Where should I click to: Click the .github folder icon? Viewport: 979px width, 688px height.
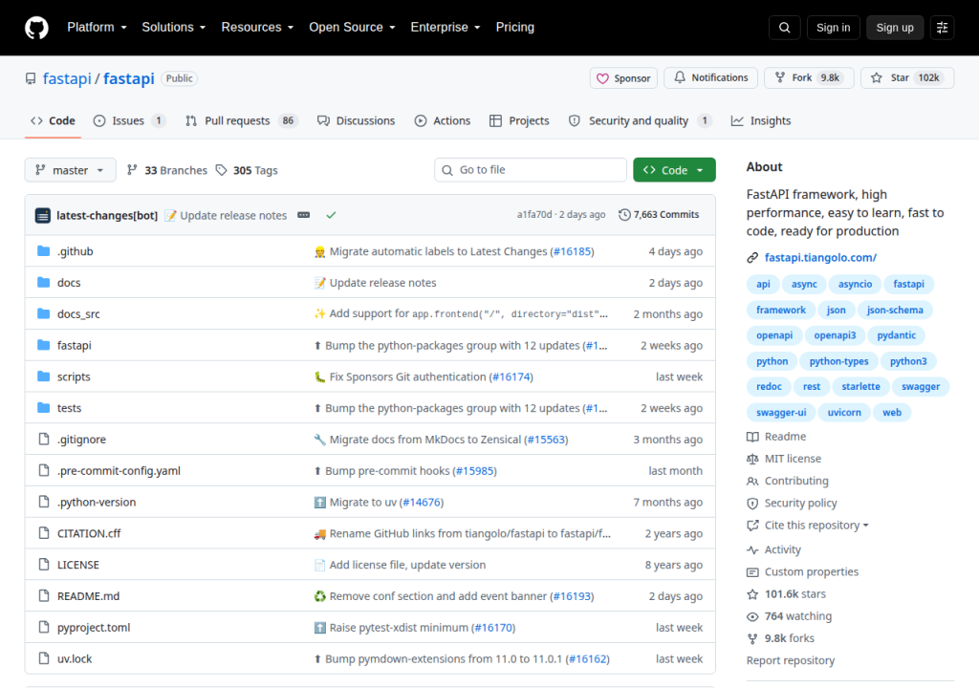pyautogui.click(x=44, y=251)
